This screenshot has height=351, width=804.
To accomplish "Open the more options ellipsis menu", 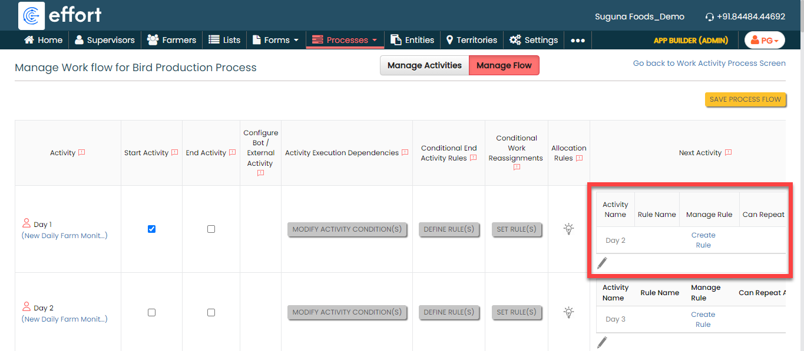I will click(x=578, y=40).
